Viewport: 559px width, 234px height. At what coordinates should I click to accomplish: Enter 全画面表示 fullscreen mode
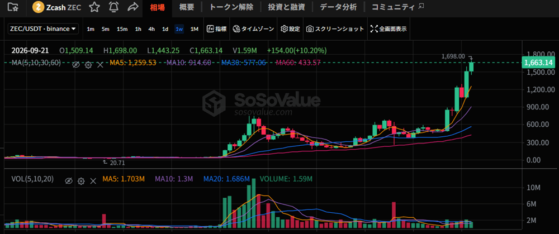(x=389, y=29)
